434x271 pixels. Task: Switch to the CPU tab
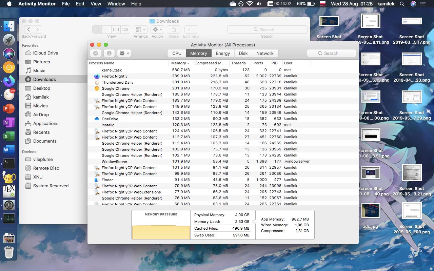pos(177,53)
